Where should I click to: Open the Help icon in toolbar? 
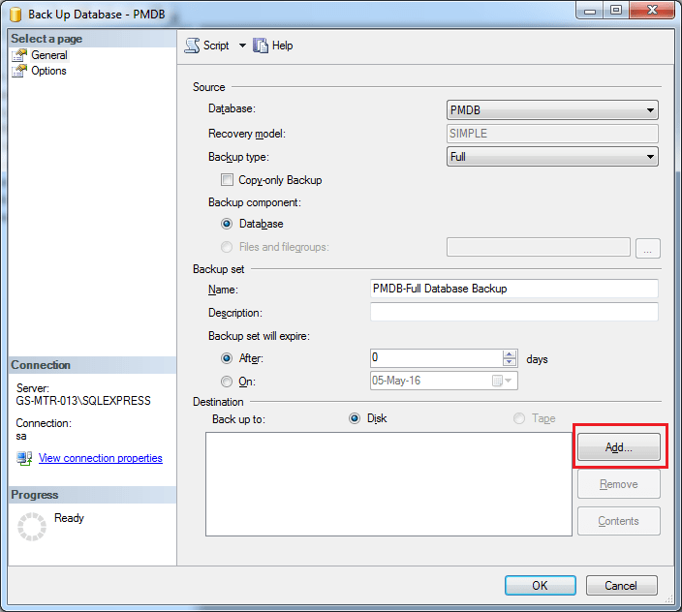click(x=261, y=46)
